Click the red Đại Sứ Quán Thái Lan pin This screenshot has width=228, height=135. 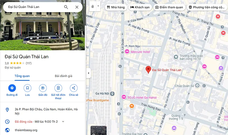click(x=148, y=69)
